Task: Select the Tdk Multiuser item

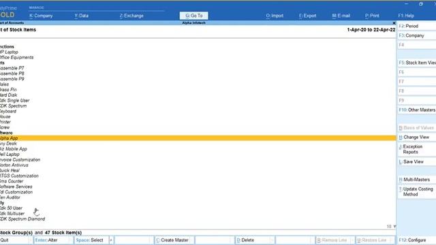Action: [x=12, y=214]
